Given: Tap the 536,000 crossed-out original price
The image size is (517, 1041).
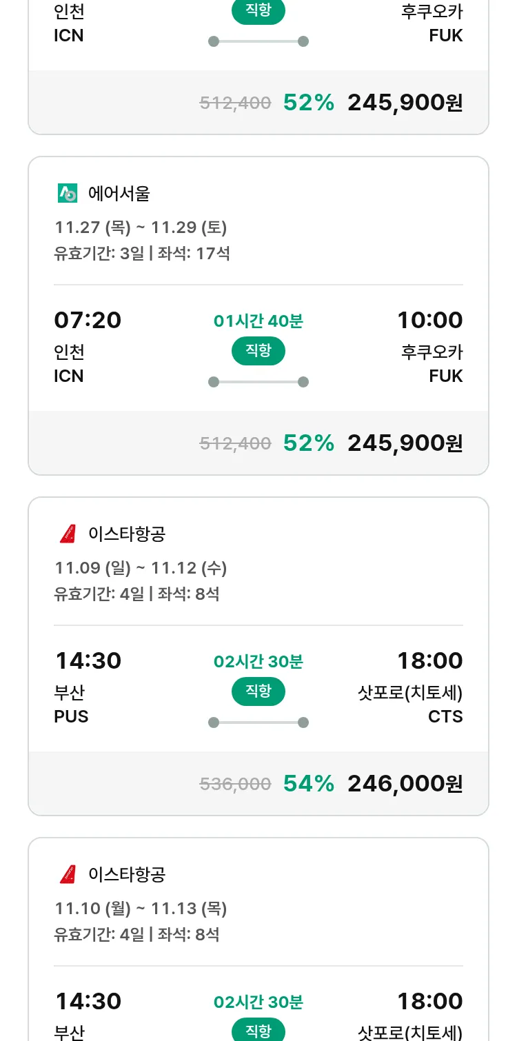Looking at the screenshot, I should point(235,784).
